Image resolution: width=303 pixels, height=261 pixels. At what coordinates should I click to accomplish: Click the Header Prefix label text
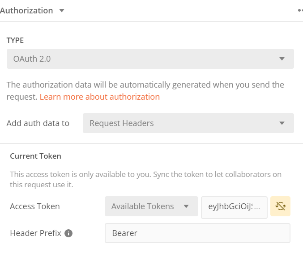pyautogui.click(x=35, y=233)
